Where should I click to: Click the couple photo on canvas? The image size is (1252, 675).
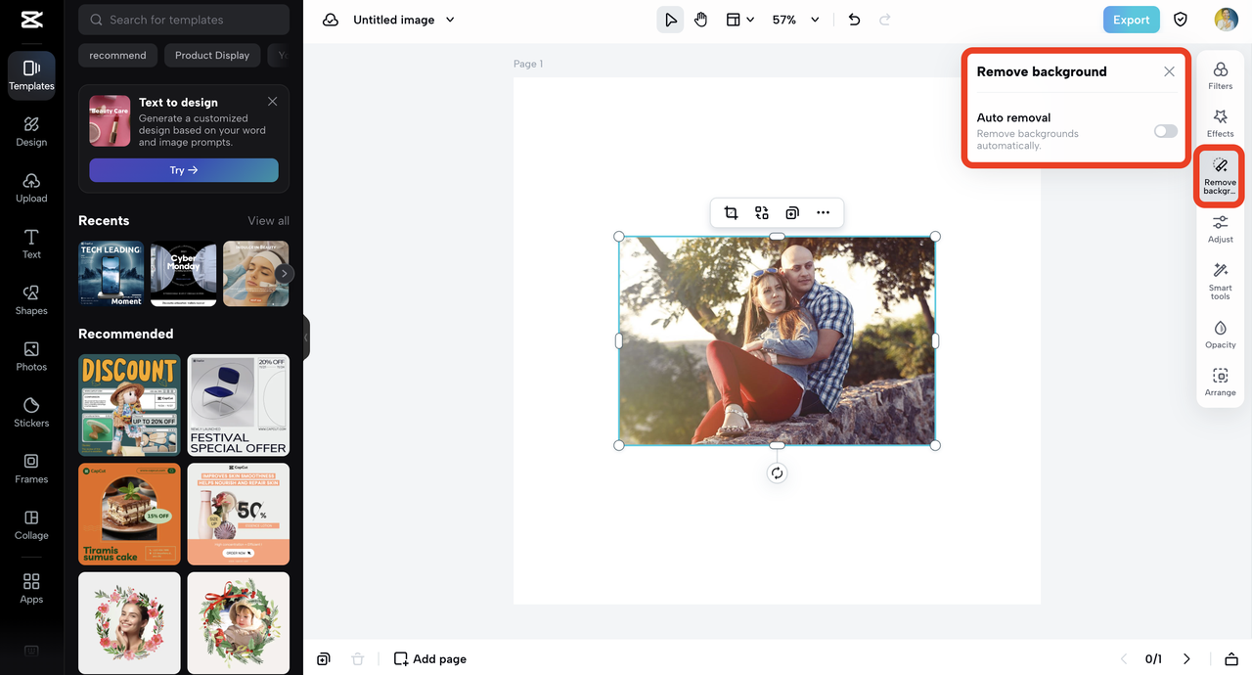(777, 340)
